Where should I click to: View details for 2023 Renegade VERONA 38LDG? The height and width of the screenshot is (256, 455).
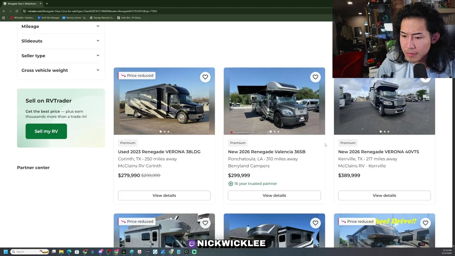click(164, 195)
